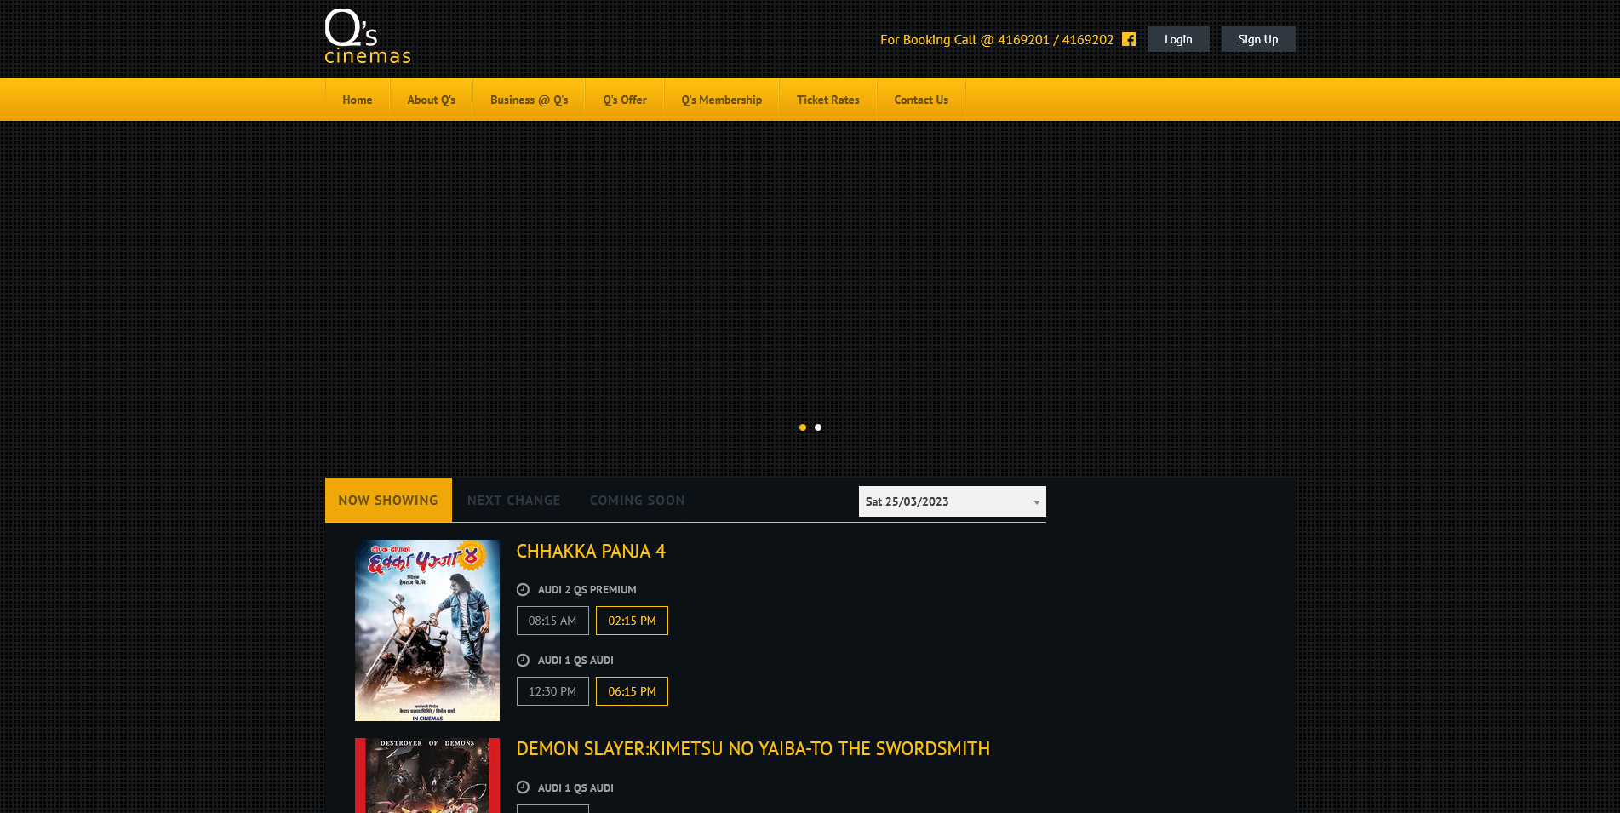Switch to the Next Change tab
1620x813 pixels.
pyautogui.click(x=513, y=501)
